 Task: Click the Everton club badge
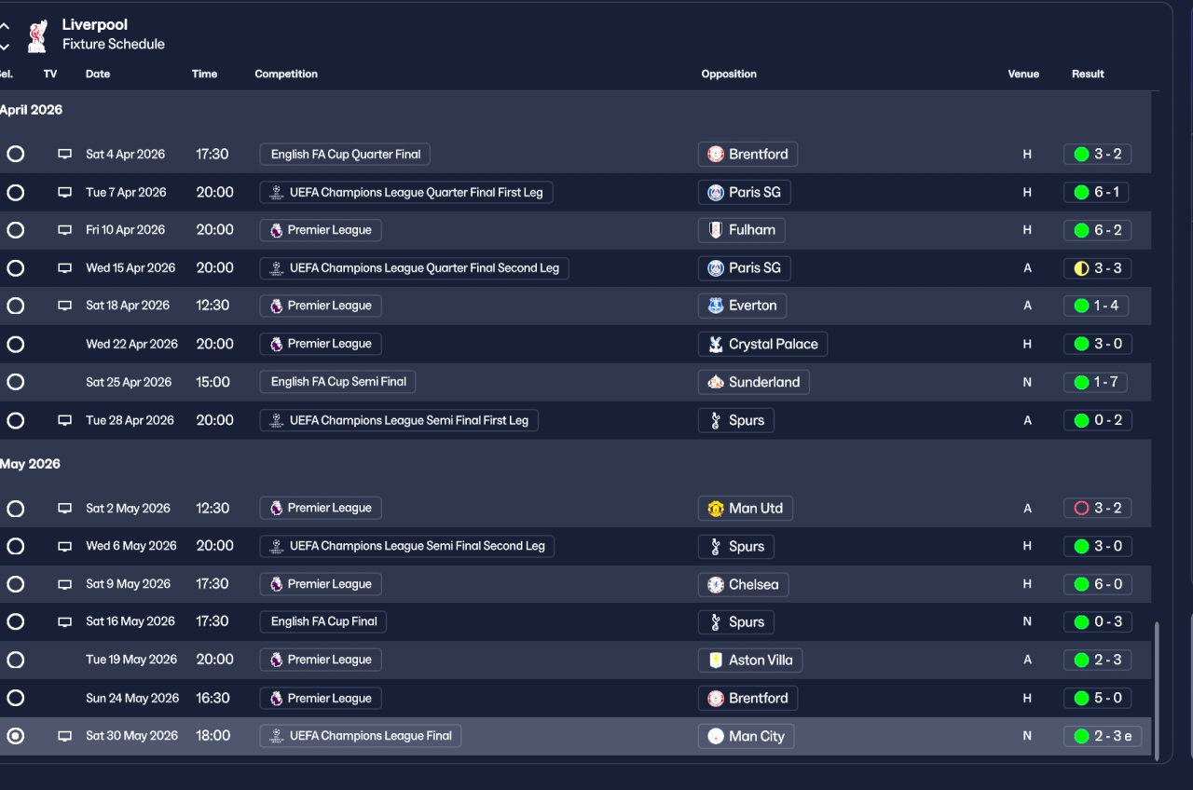716,306
